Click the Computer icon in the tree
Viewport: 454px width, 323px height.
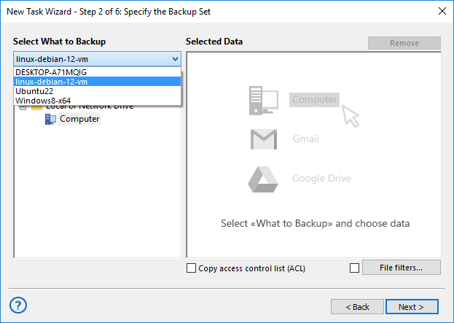pos(50,120)
